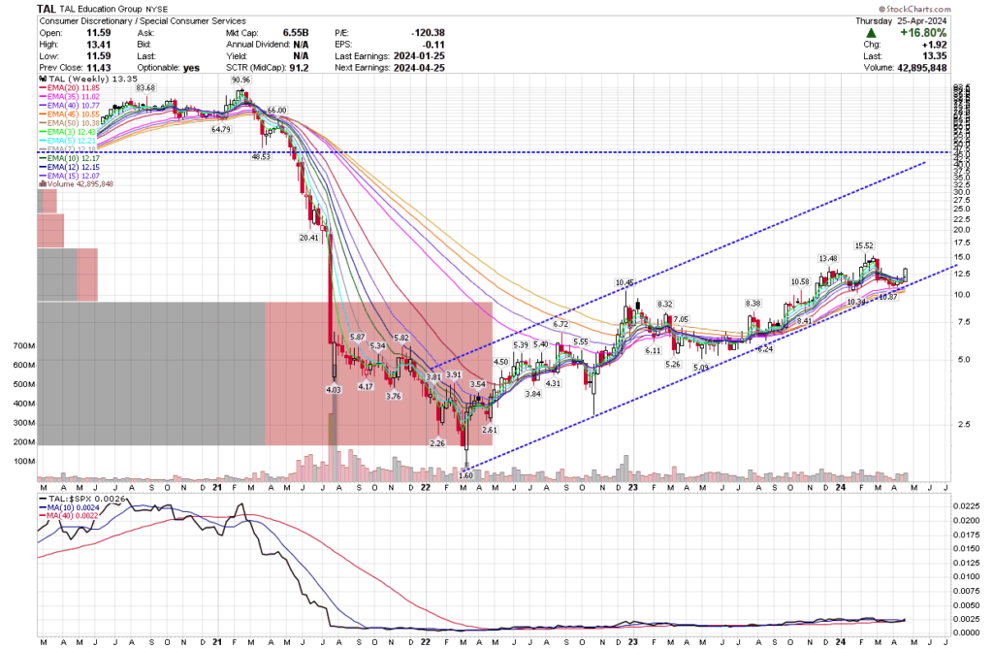Click the orange EMA(45) line icon
993x649 pixels.
(x=43, y=114)
